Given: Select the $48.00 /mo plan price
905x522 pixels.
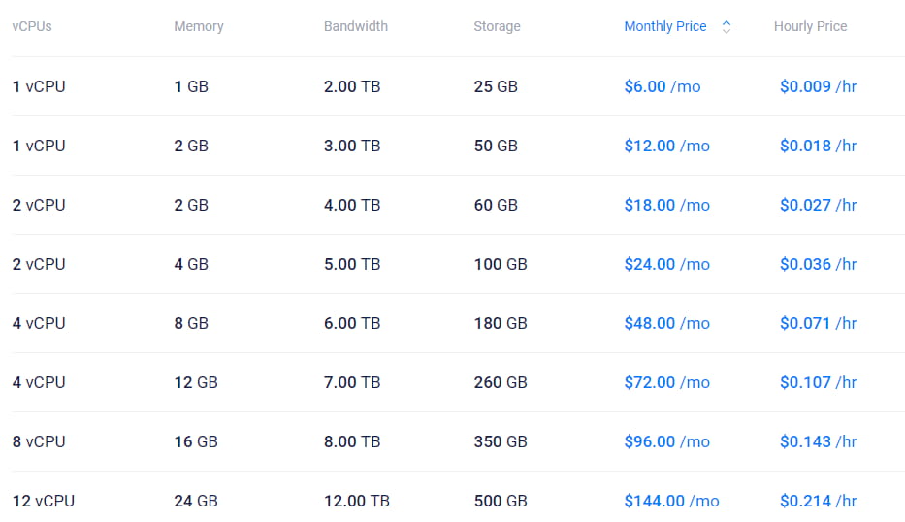Looking at the screenshot, I should click(666, 323).
